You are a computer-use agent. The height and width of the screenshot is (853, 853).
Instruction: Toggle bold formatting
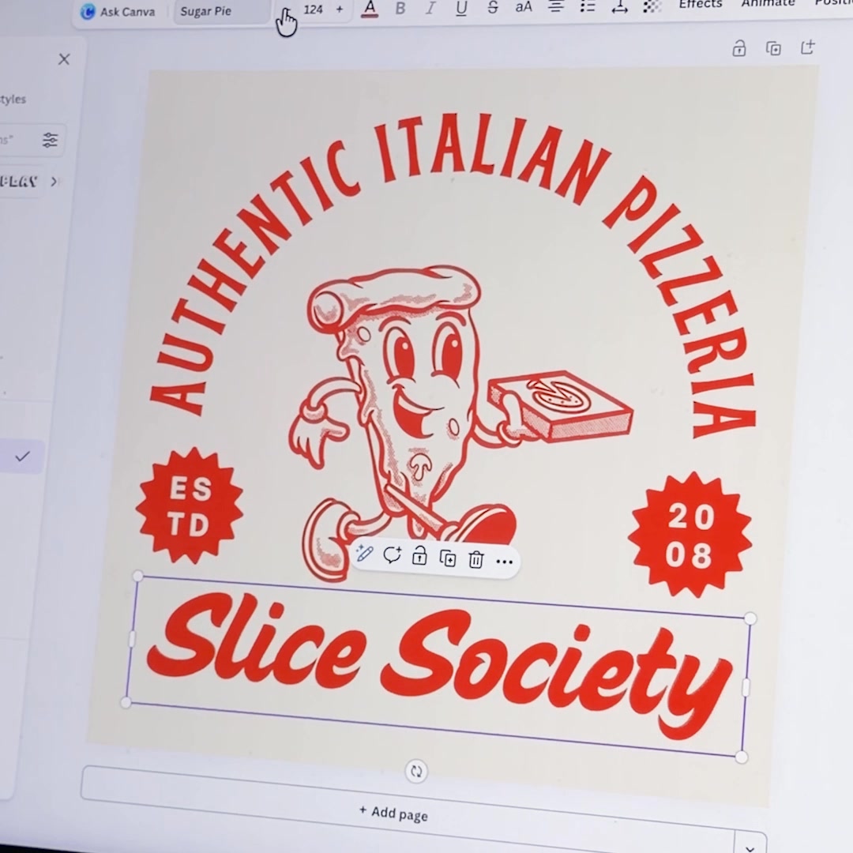coord(400,8)
